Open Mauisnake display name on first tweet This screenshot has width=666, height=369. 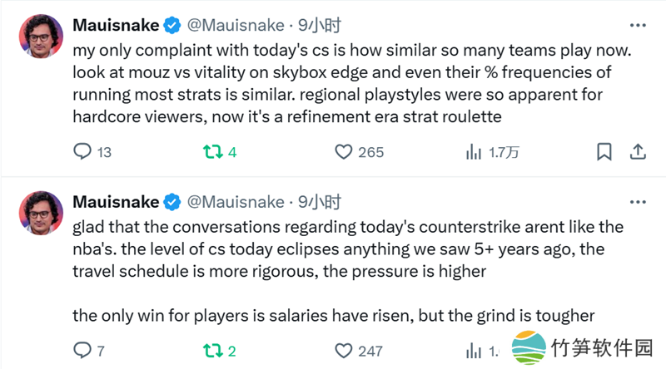tap(115, 23)
